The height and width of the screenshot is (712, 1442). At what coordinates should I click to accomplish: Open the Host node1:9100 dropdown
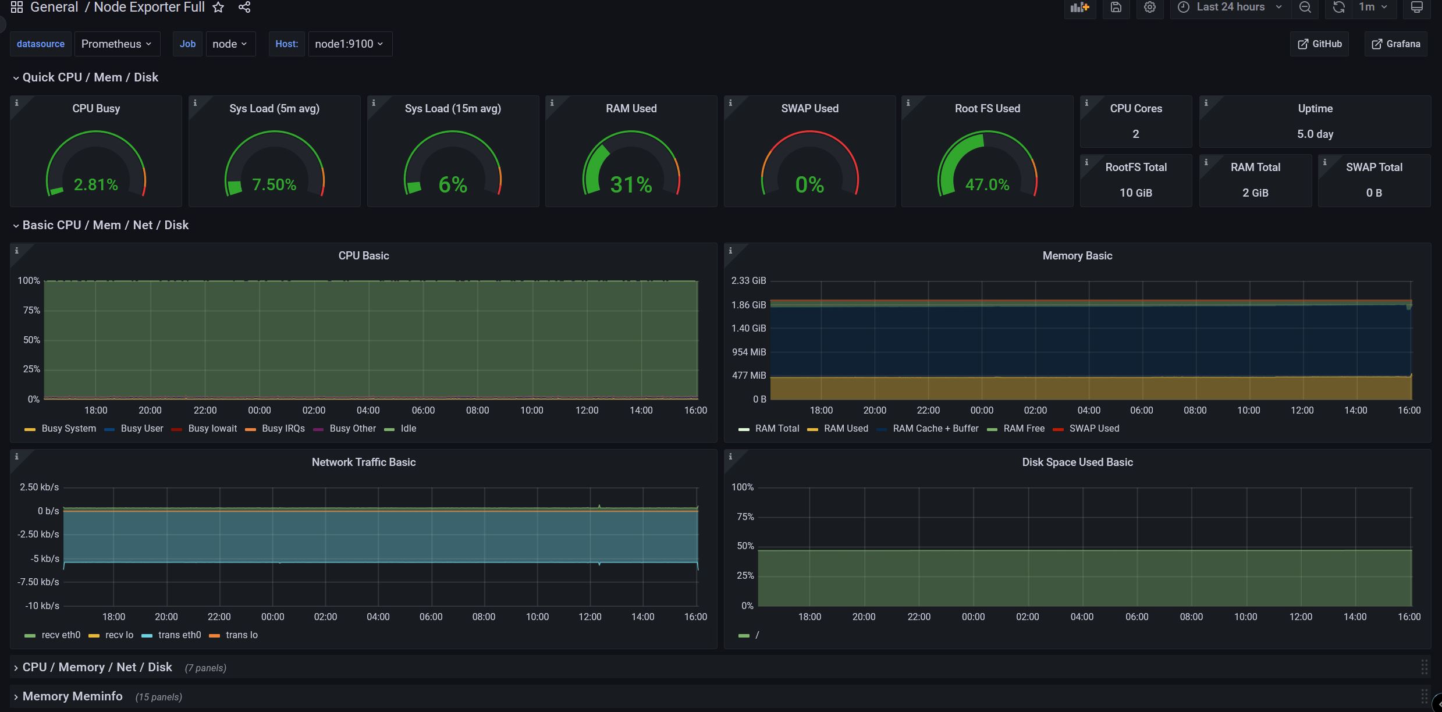(350, 44)
